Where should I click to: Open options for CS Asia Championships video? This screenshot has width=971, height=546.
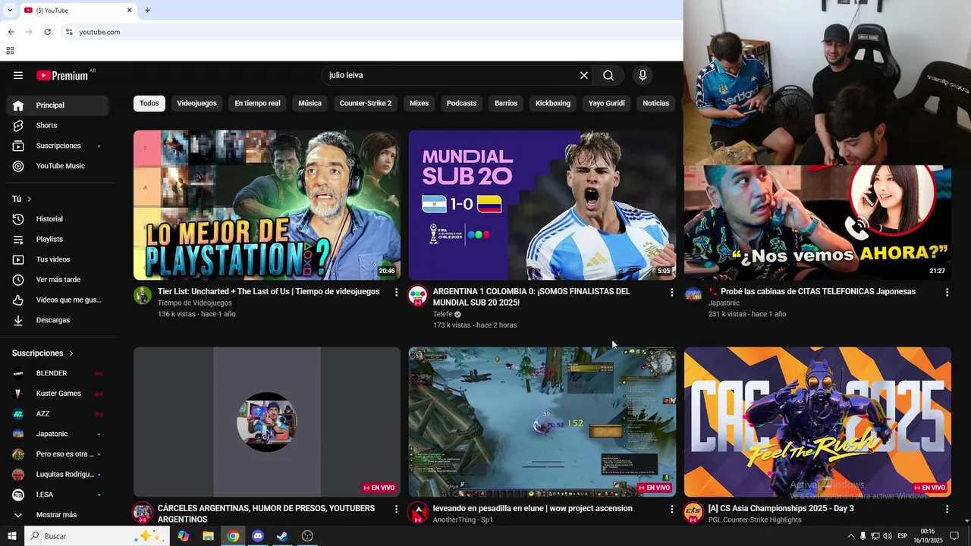[947, 509]
